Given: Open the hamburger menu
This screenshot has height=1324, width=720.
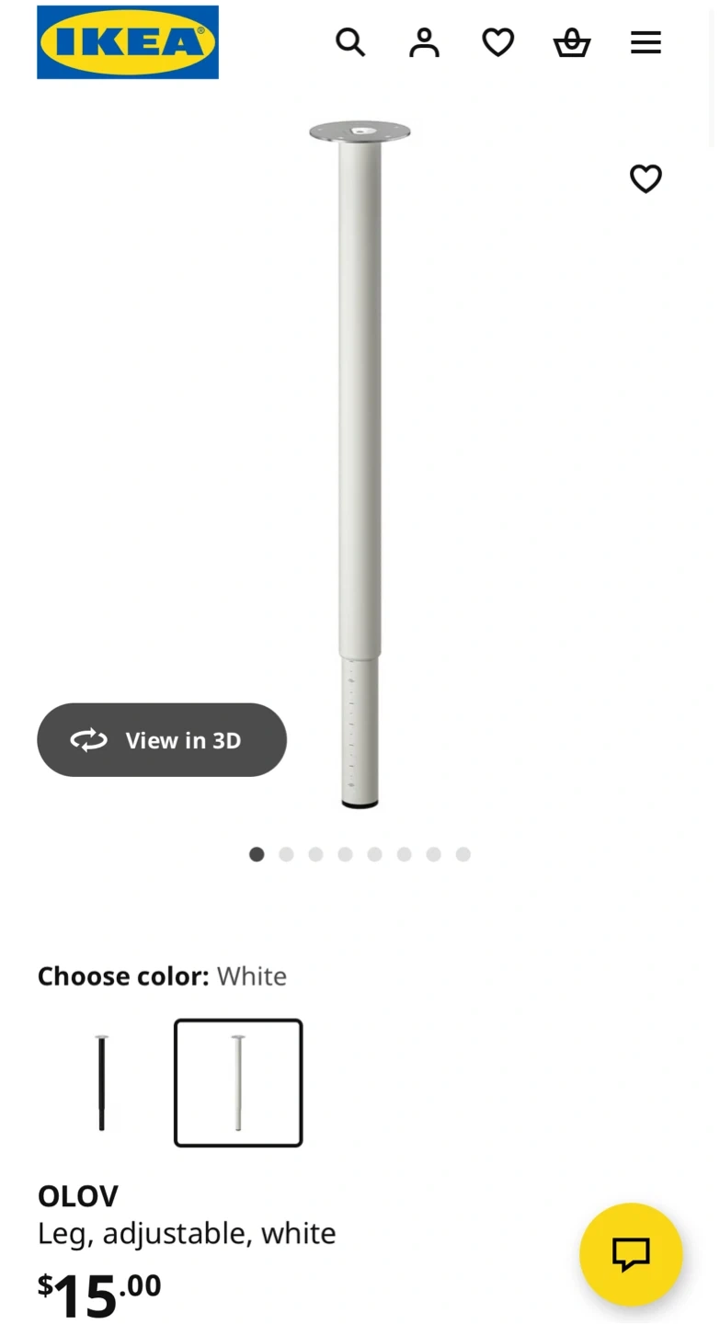Looking at the screenshot, I should [646, 42].
